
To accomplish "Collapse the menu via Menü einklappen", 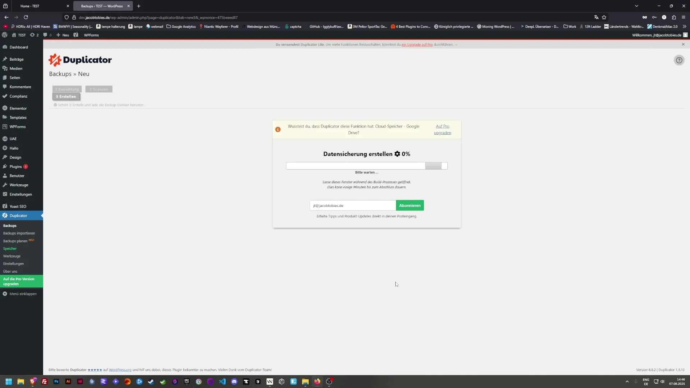I will coord(23,294).
